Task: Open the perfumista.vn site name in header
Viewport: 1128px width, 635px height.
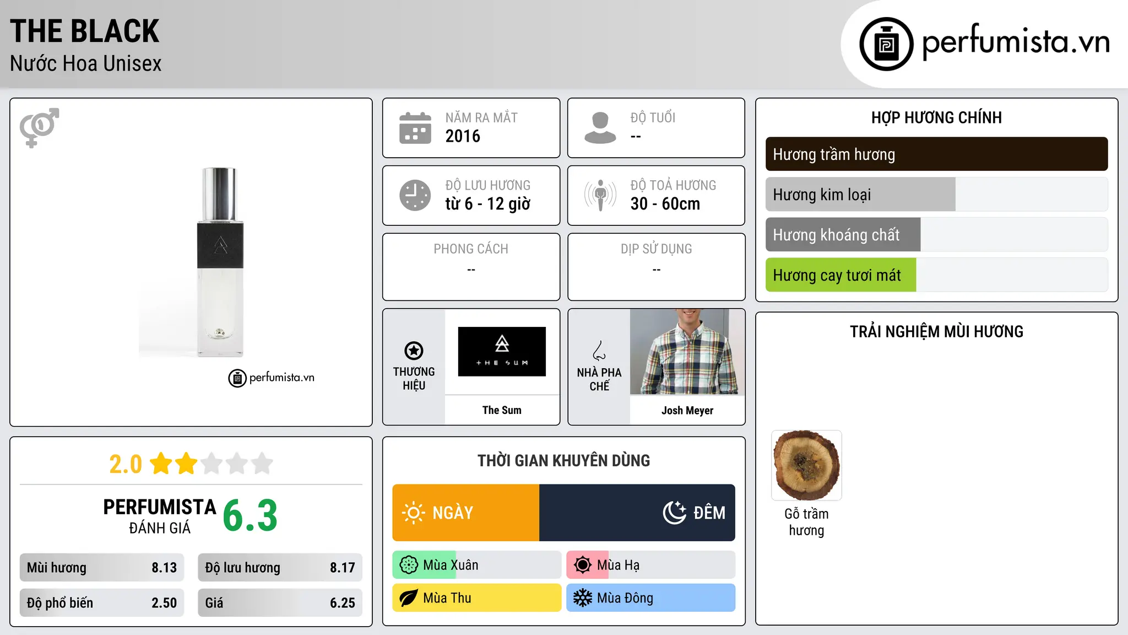Action: (x=1016, y=42)
